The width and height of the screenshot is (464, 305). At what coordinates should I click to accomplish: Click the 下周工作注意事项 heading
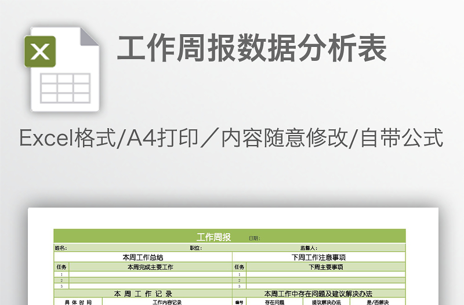point(318,257)
